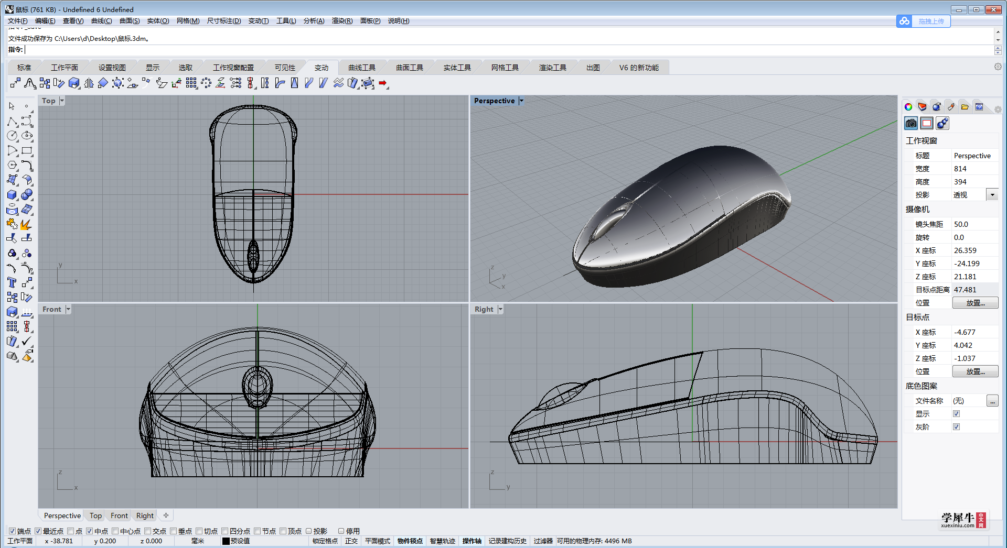
Task: Switch to the V6 的新功能 tab
Action: click(639, 68)
